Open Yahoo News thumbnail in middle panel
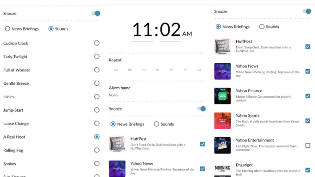 point(117,169)
